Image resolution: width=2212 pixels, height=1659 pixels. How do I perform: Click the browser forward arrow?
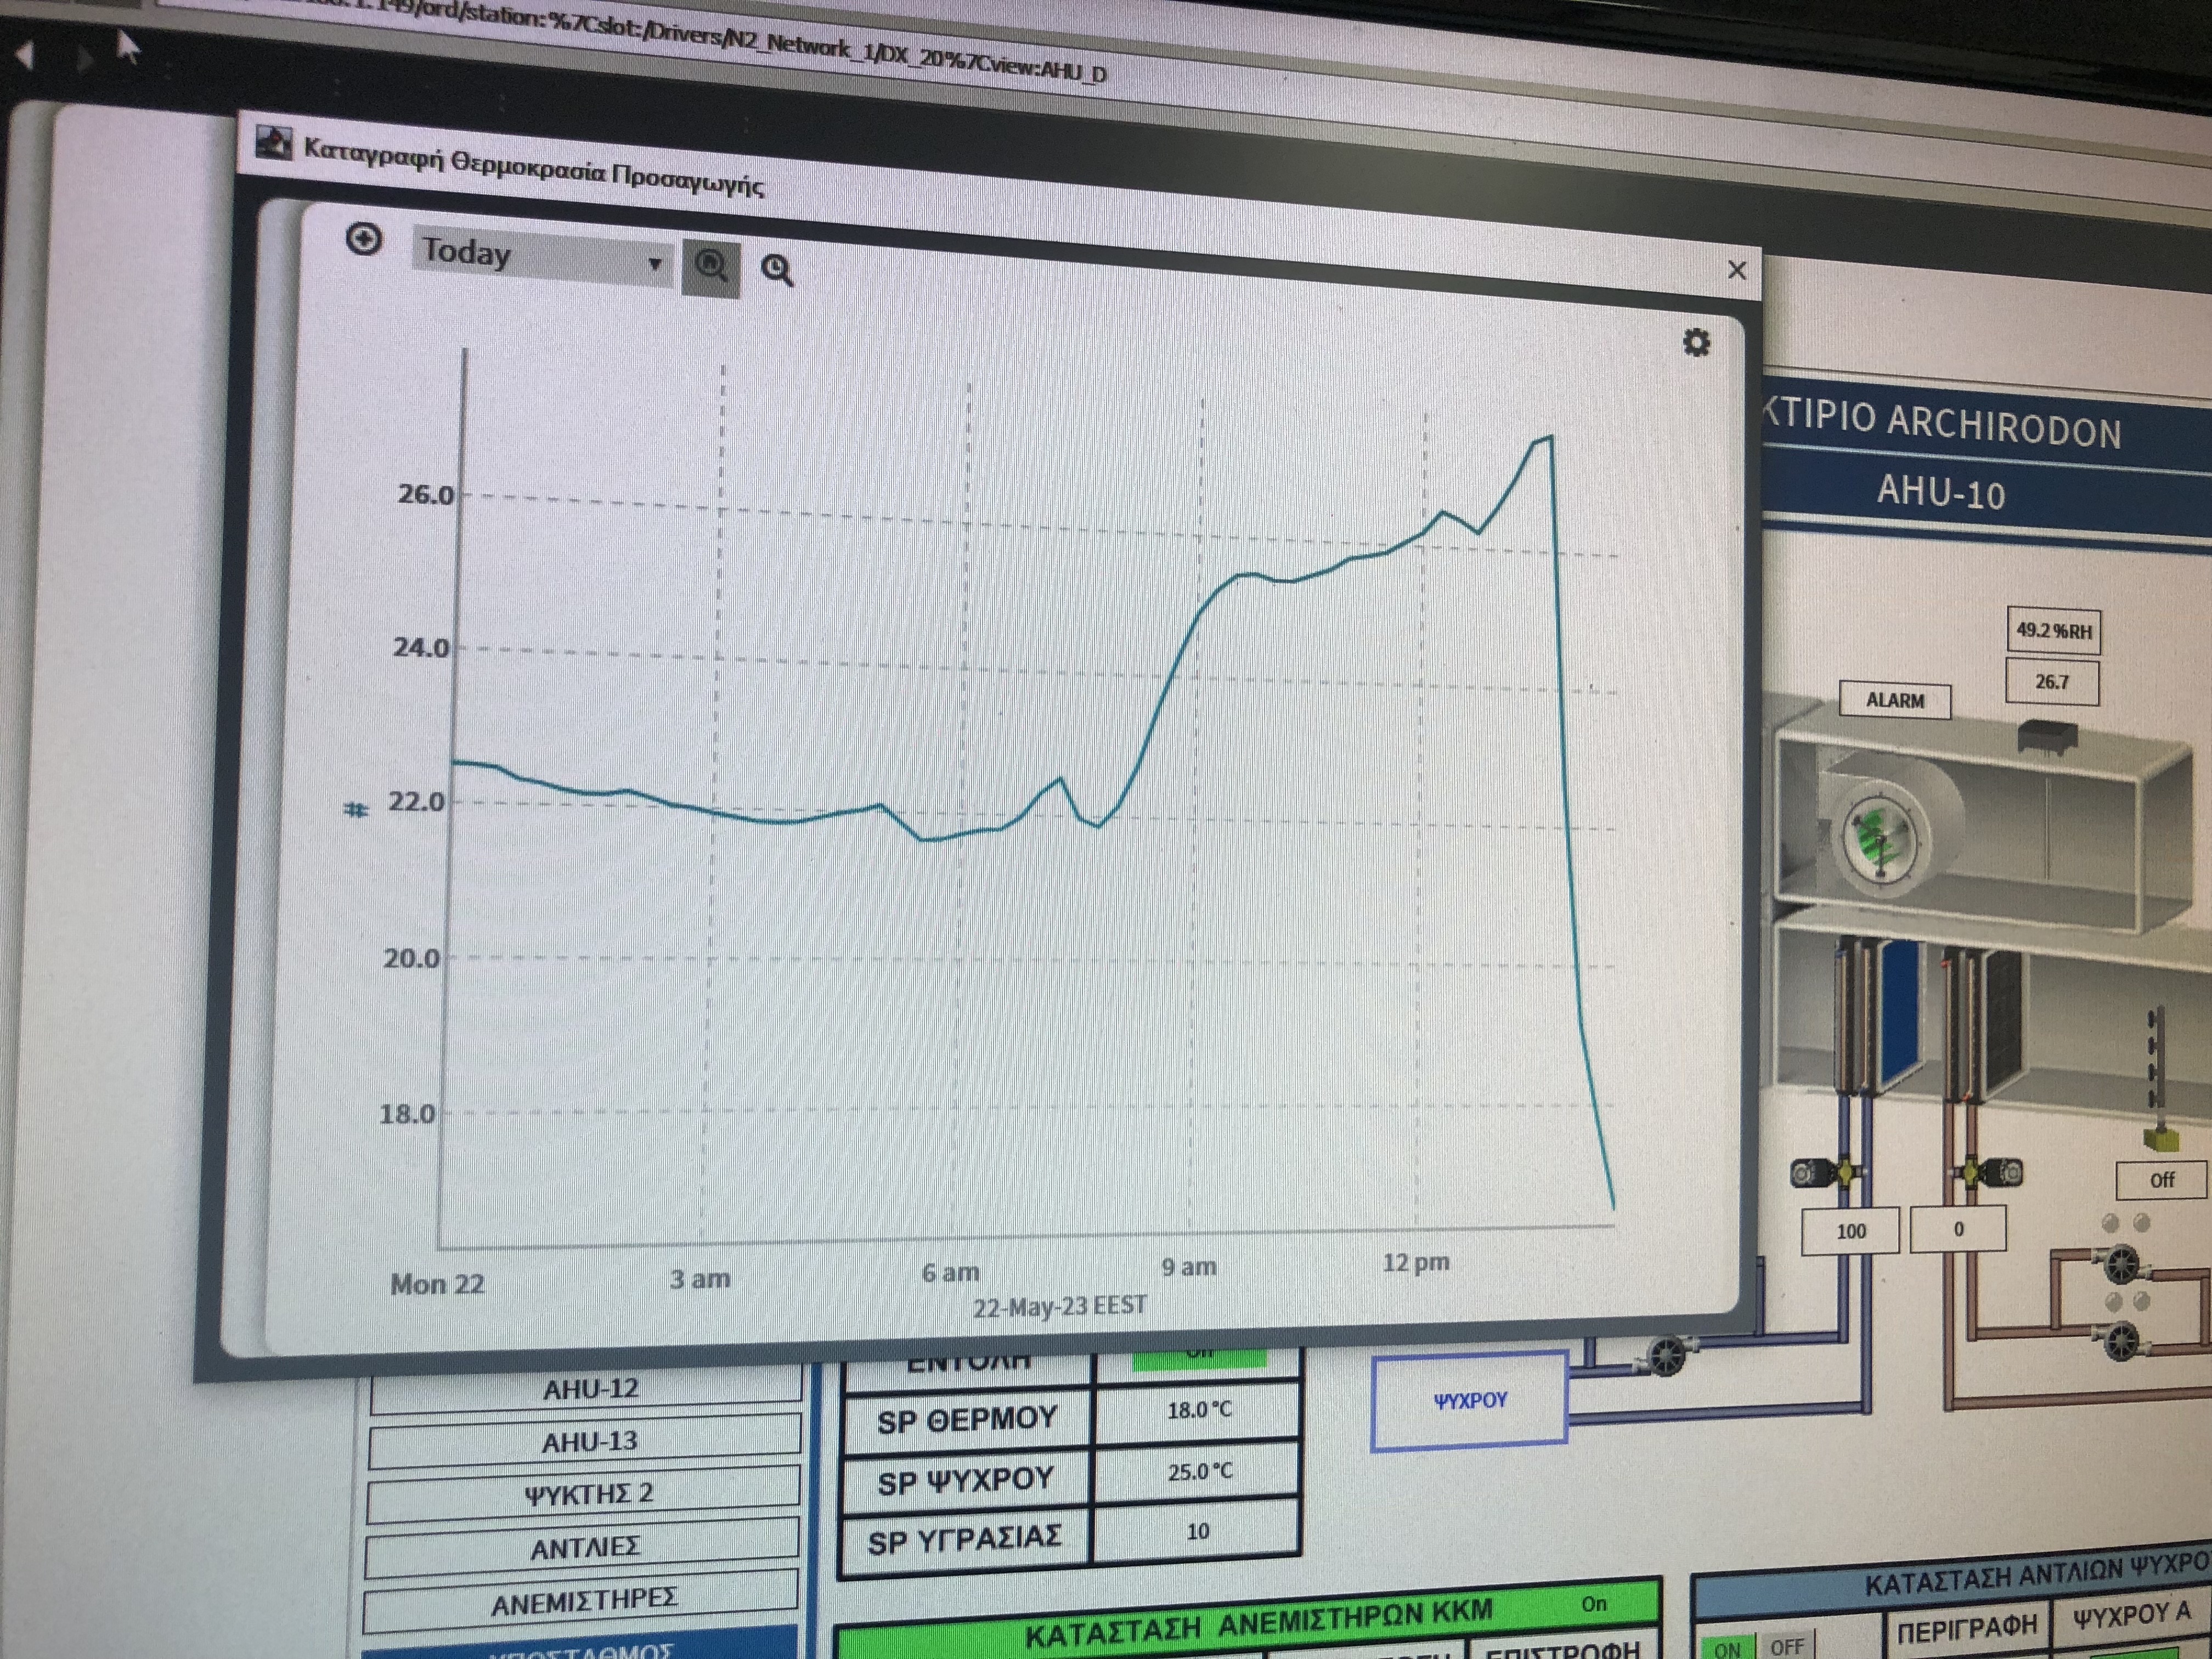tap(86, 60)
